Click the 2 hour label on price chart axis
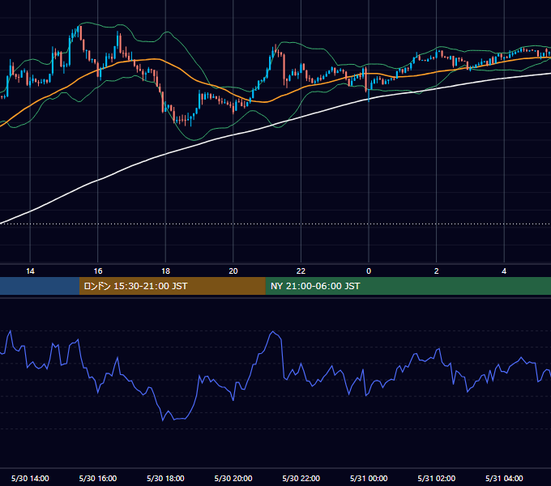Image resolution: width=551 pixels, height=486 pixels. pos(437,271)
